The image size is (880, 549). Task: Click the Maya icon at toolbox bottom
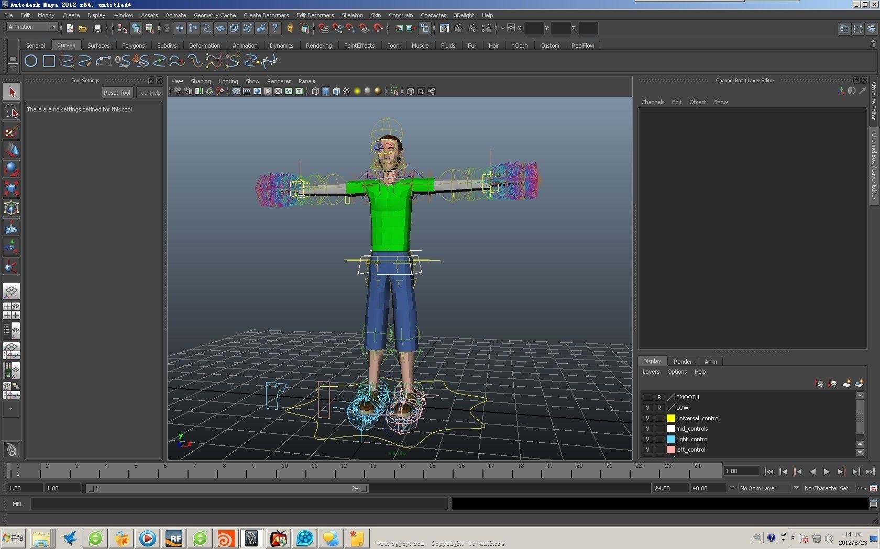tap(12, 450)
